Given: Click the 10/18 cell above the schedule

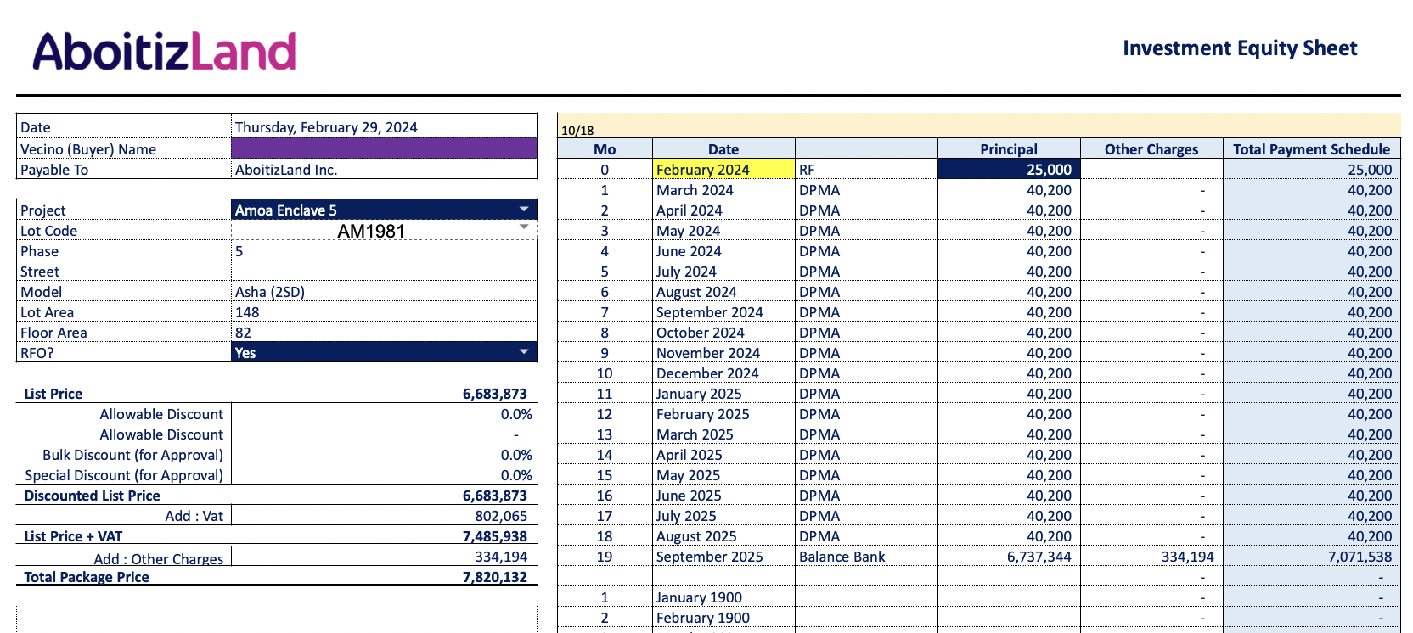Looking at the screenshot, I should pyautogui.click(x=577, y=131).
